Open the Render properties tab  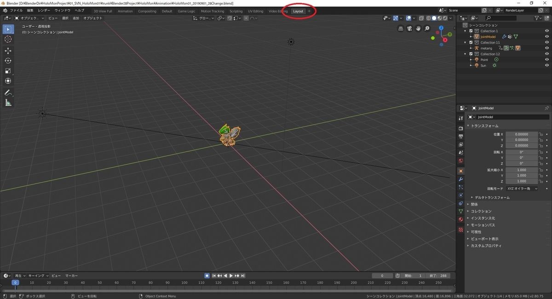point(461,128)
